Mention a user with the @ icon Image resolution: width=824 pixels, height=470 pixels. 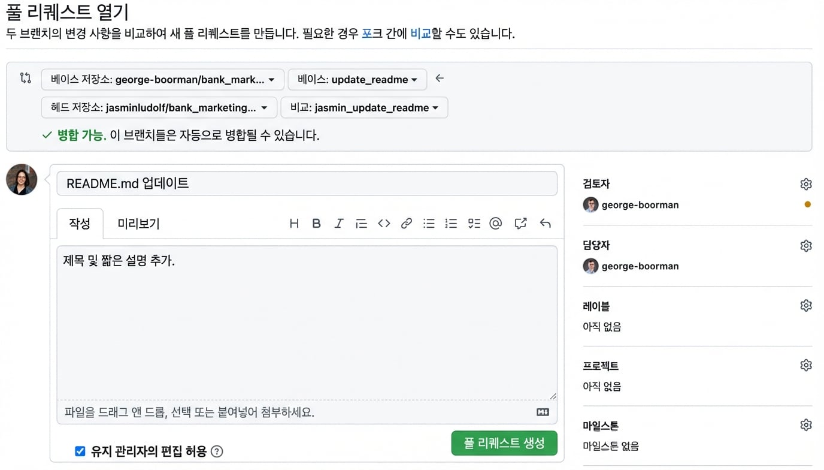point(496,224)
